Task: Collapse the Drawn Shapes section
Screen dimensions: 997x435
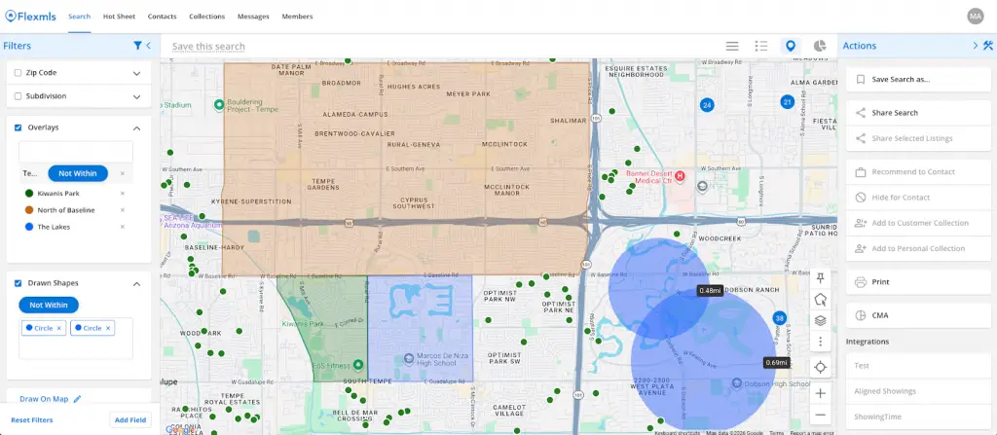Action: click(x=136, y=283)
